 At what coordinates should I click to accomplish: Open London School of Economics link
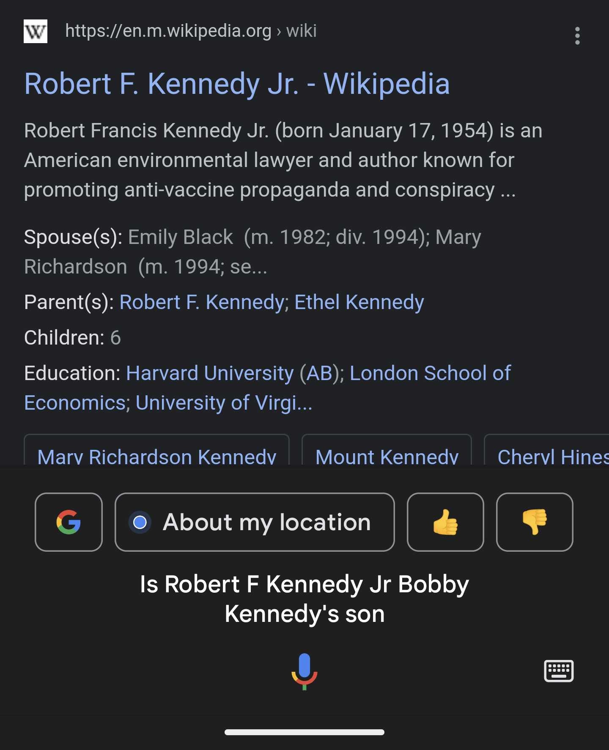click(x=268, y=388)
